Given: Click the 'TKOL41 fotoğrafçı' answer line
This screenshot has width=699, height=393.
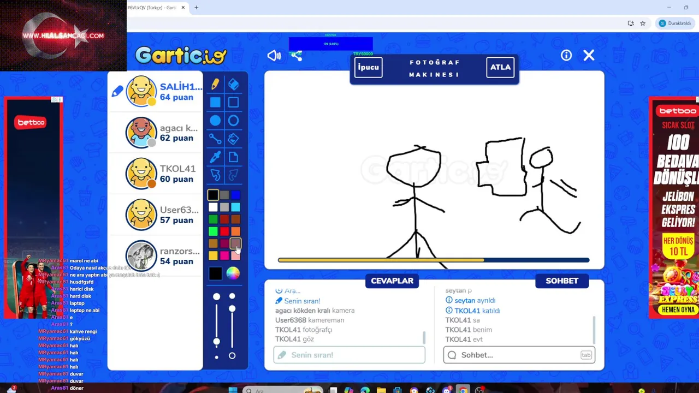Looking at the screenshot, I should click(304, 330).
